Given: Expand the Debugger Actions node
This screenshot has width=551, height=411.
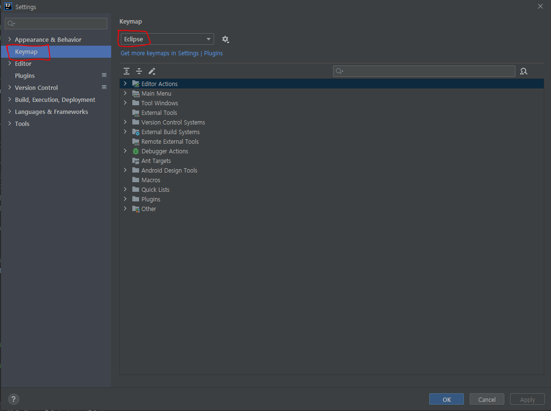Looking at the screenshot, I should coord(125,151).
